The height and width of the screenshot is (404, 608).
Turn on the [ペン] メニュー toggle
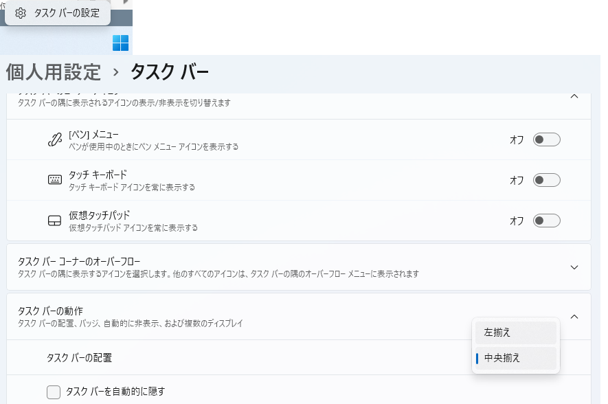[x=547, y=139]
